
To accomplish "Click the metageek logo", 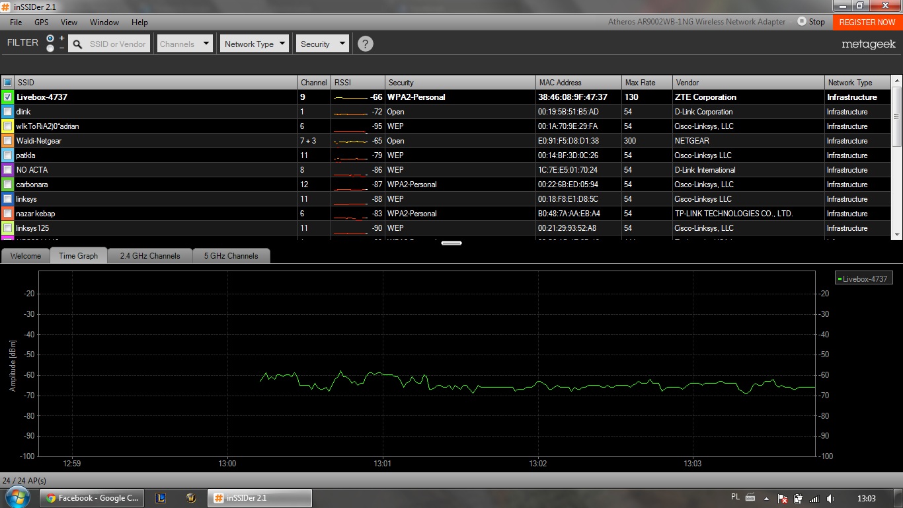I will [869, 44].
